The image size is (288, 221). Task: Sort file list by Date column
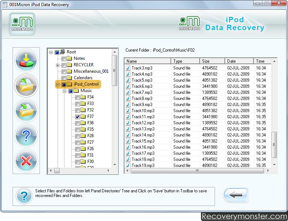point(239,61)
